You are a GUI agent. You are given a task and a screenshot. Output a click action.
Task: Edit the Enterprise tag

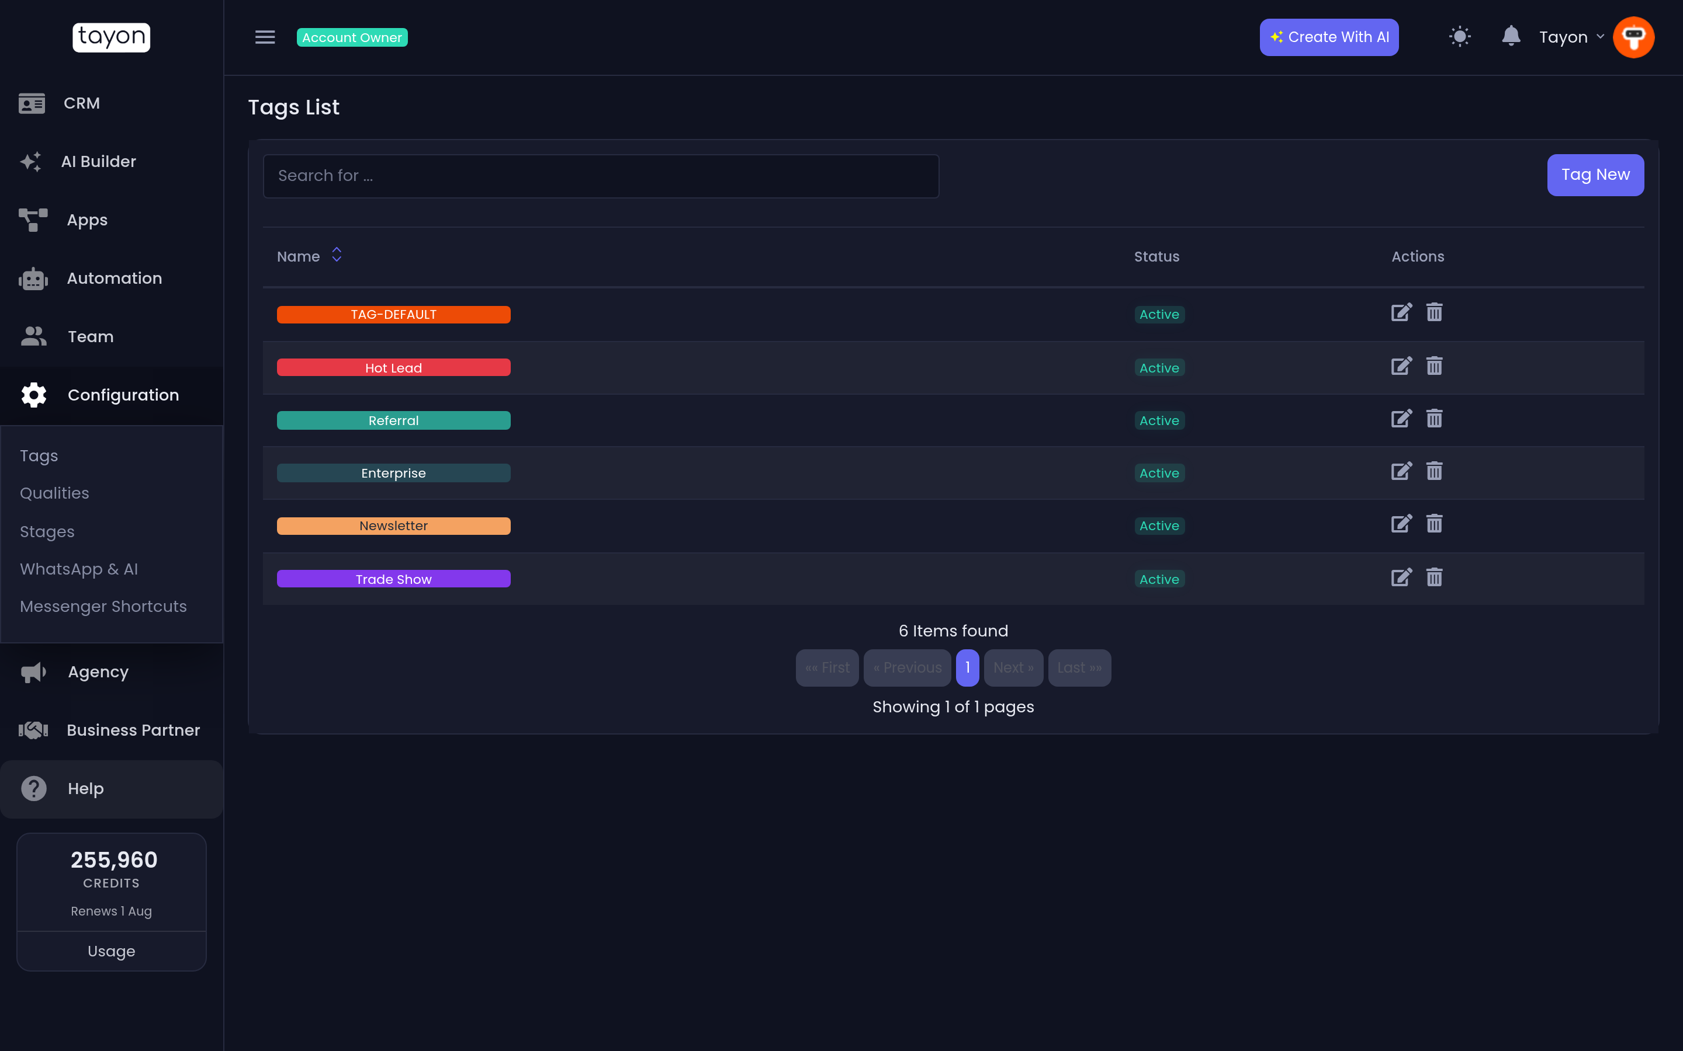(x=1401, y=472)
